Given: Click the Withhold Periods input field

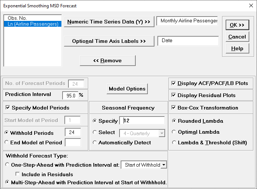Looking at the screenshot, I should click(72, 133).
